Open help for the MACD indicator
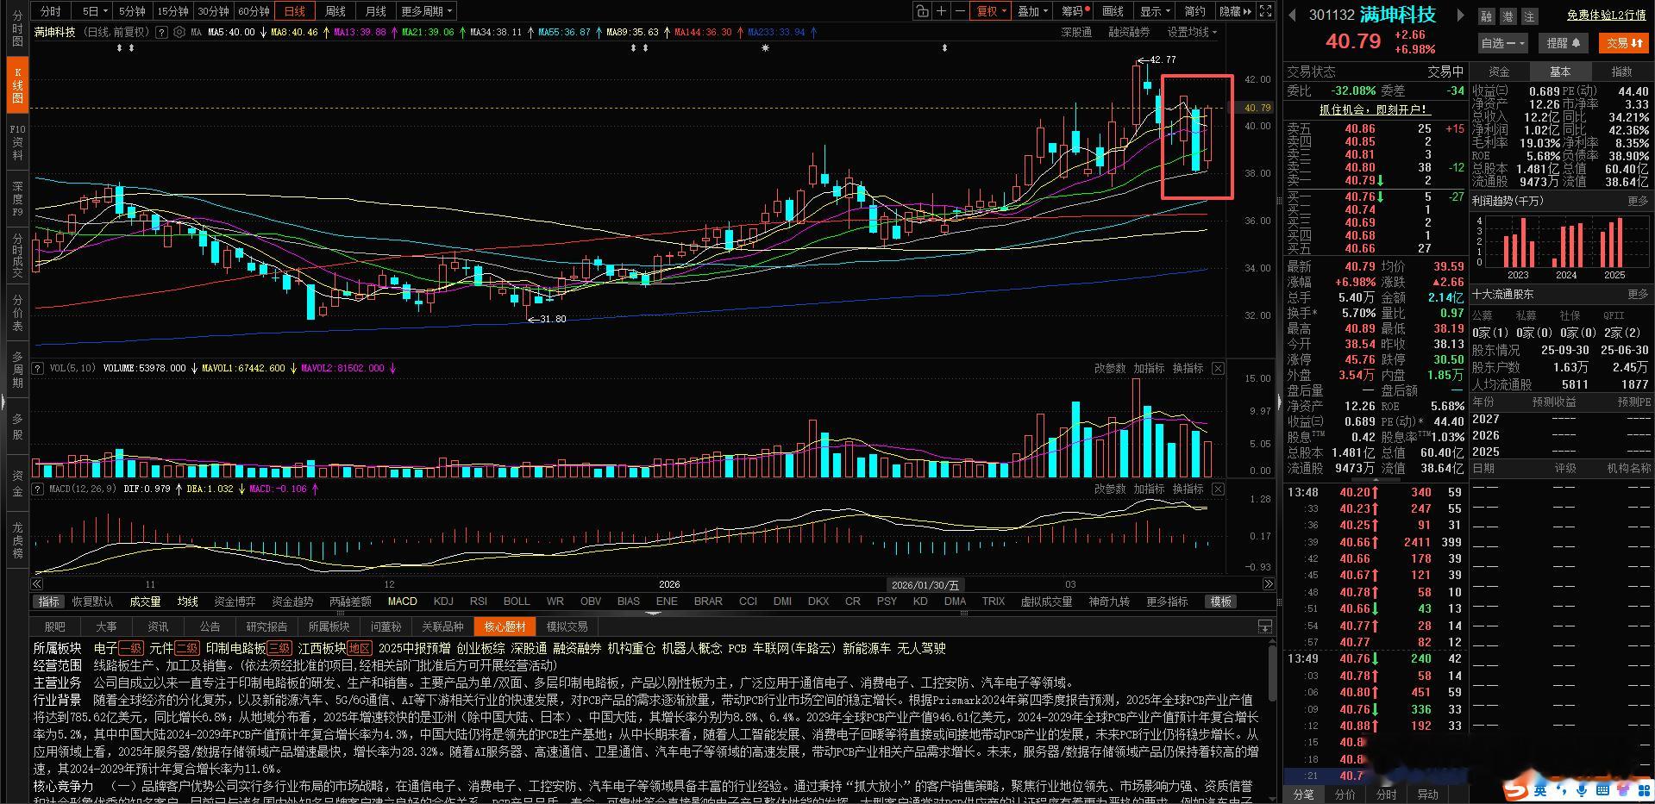This screenshot has width=1655, height=804. (38, 489)
